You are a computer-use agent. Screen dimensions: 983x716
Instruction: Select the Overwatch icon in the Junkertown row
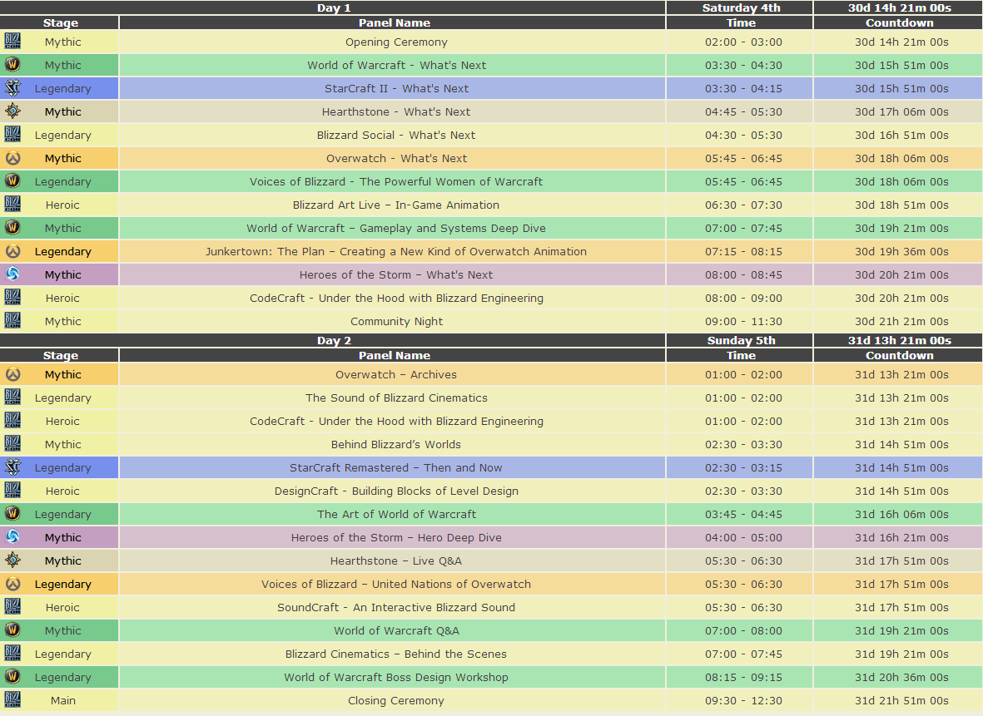click(12, 250)
